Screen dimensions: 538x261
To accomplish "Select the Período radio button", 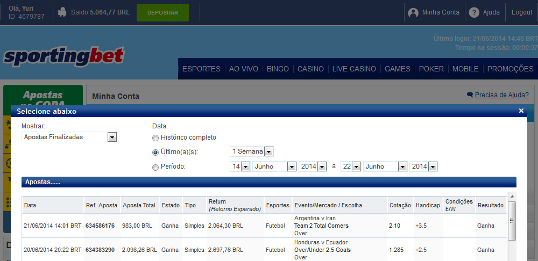I will point(155,167).
